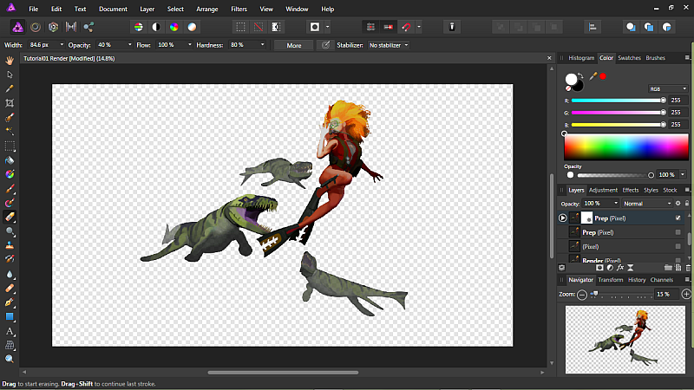The height and width of the screenshot is (390, 694).
Task: Open the Stabilizer dropdown
Action: 388,44
